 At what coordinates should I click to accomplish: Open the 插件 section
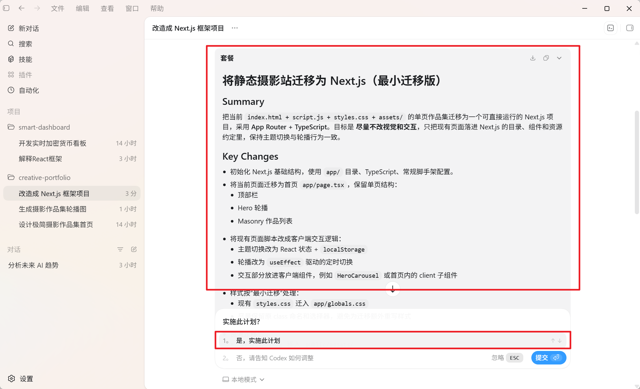pyautogui.click(x=72, y=75)
